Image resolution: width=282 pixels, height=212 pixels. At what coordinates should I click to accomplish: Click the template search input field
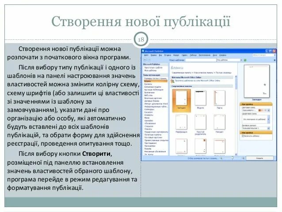(200, 60)
